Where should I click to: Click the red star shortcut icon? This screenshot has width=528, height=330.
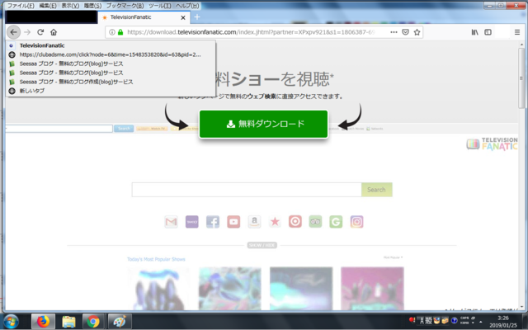275,222
